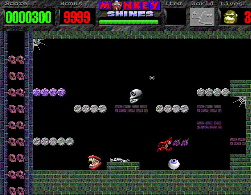Click the topmost pink skull pair on left wall
The image size is (251, 195).
16,60
